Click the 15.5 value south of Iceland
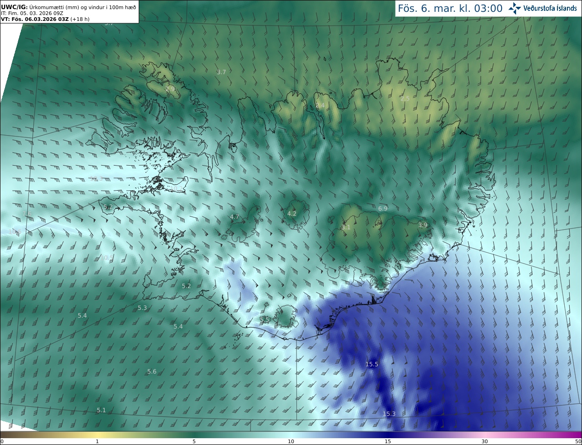The width and height of the screenshot is (582, 445). (x=372, y=364)
